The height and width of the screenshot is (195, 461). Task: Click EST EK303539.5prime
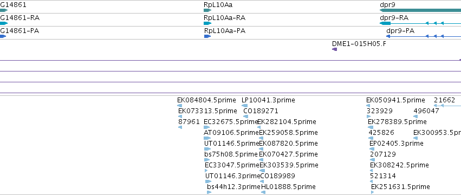[289, 166]
